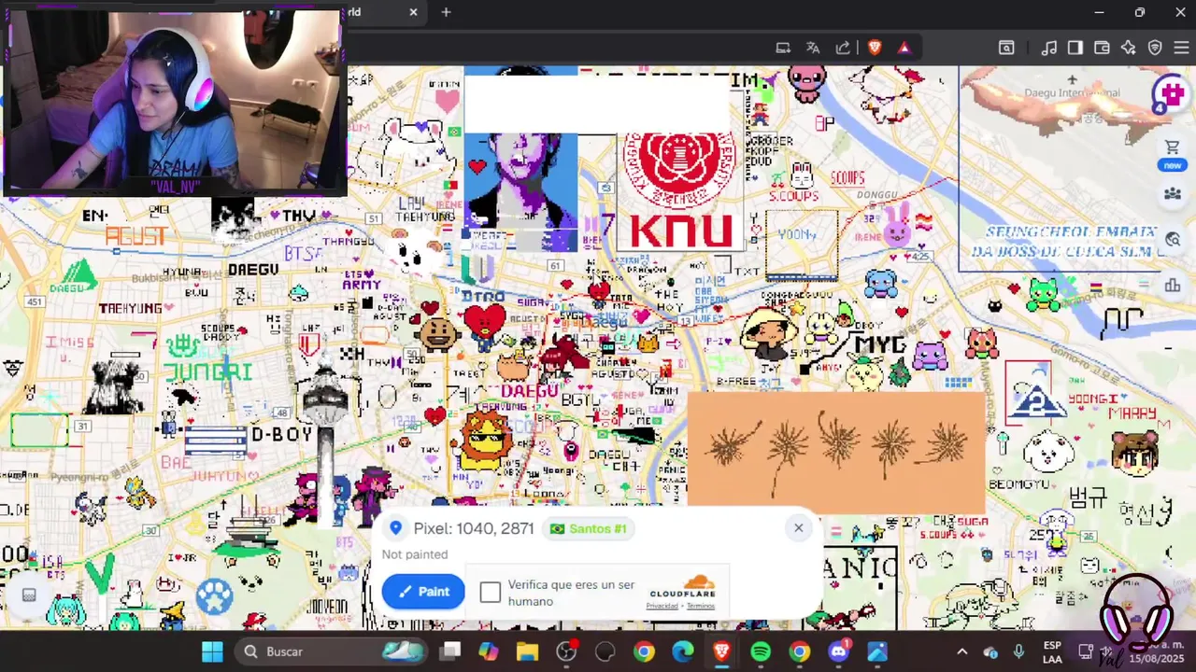This screenshot has width=1196, height=672.
Task: Click the KNU logo pixel art
Action: click(x=680, y=191)
